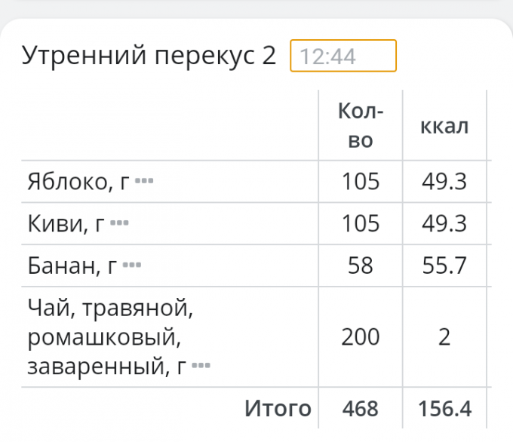Click the Киви quantity value 105

tap(361, 224)
